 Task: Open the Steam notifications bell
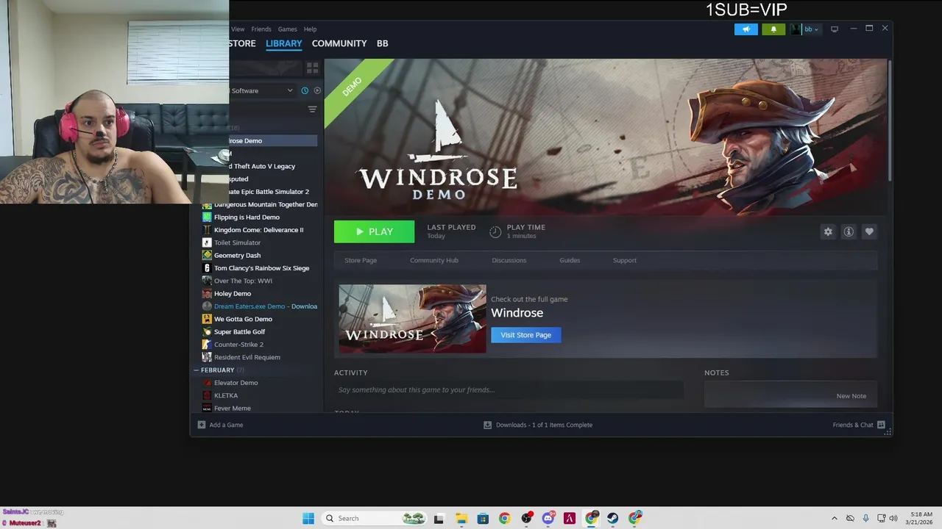point(773,29)
